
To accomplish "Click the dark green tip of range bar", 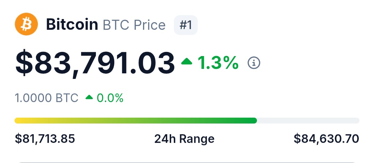I will 253,120.
